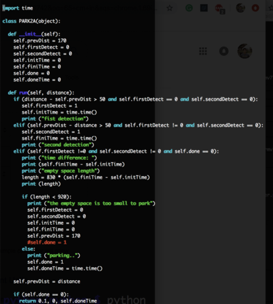This screenshot has width=273, height=304.
Task: Click the 'self.done = 0' line
Action: [31, 73]
